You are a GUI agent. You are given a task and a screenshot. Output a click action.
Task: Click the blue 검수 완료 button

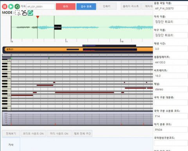pyautogui.click(x=86, y=7)
